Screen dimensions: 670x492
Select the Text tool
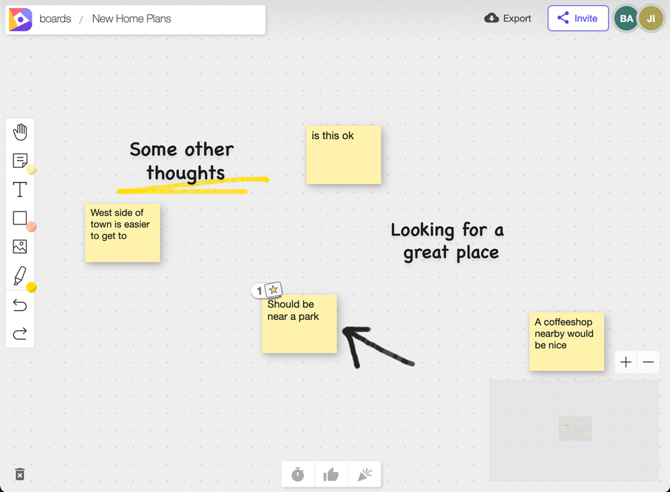[x=19, y=189]
